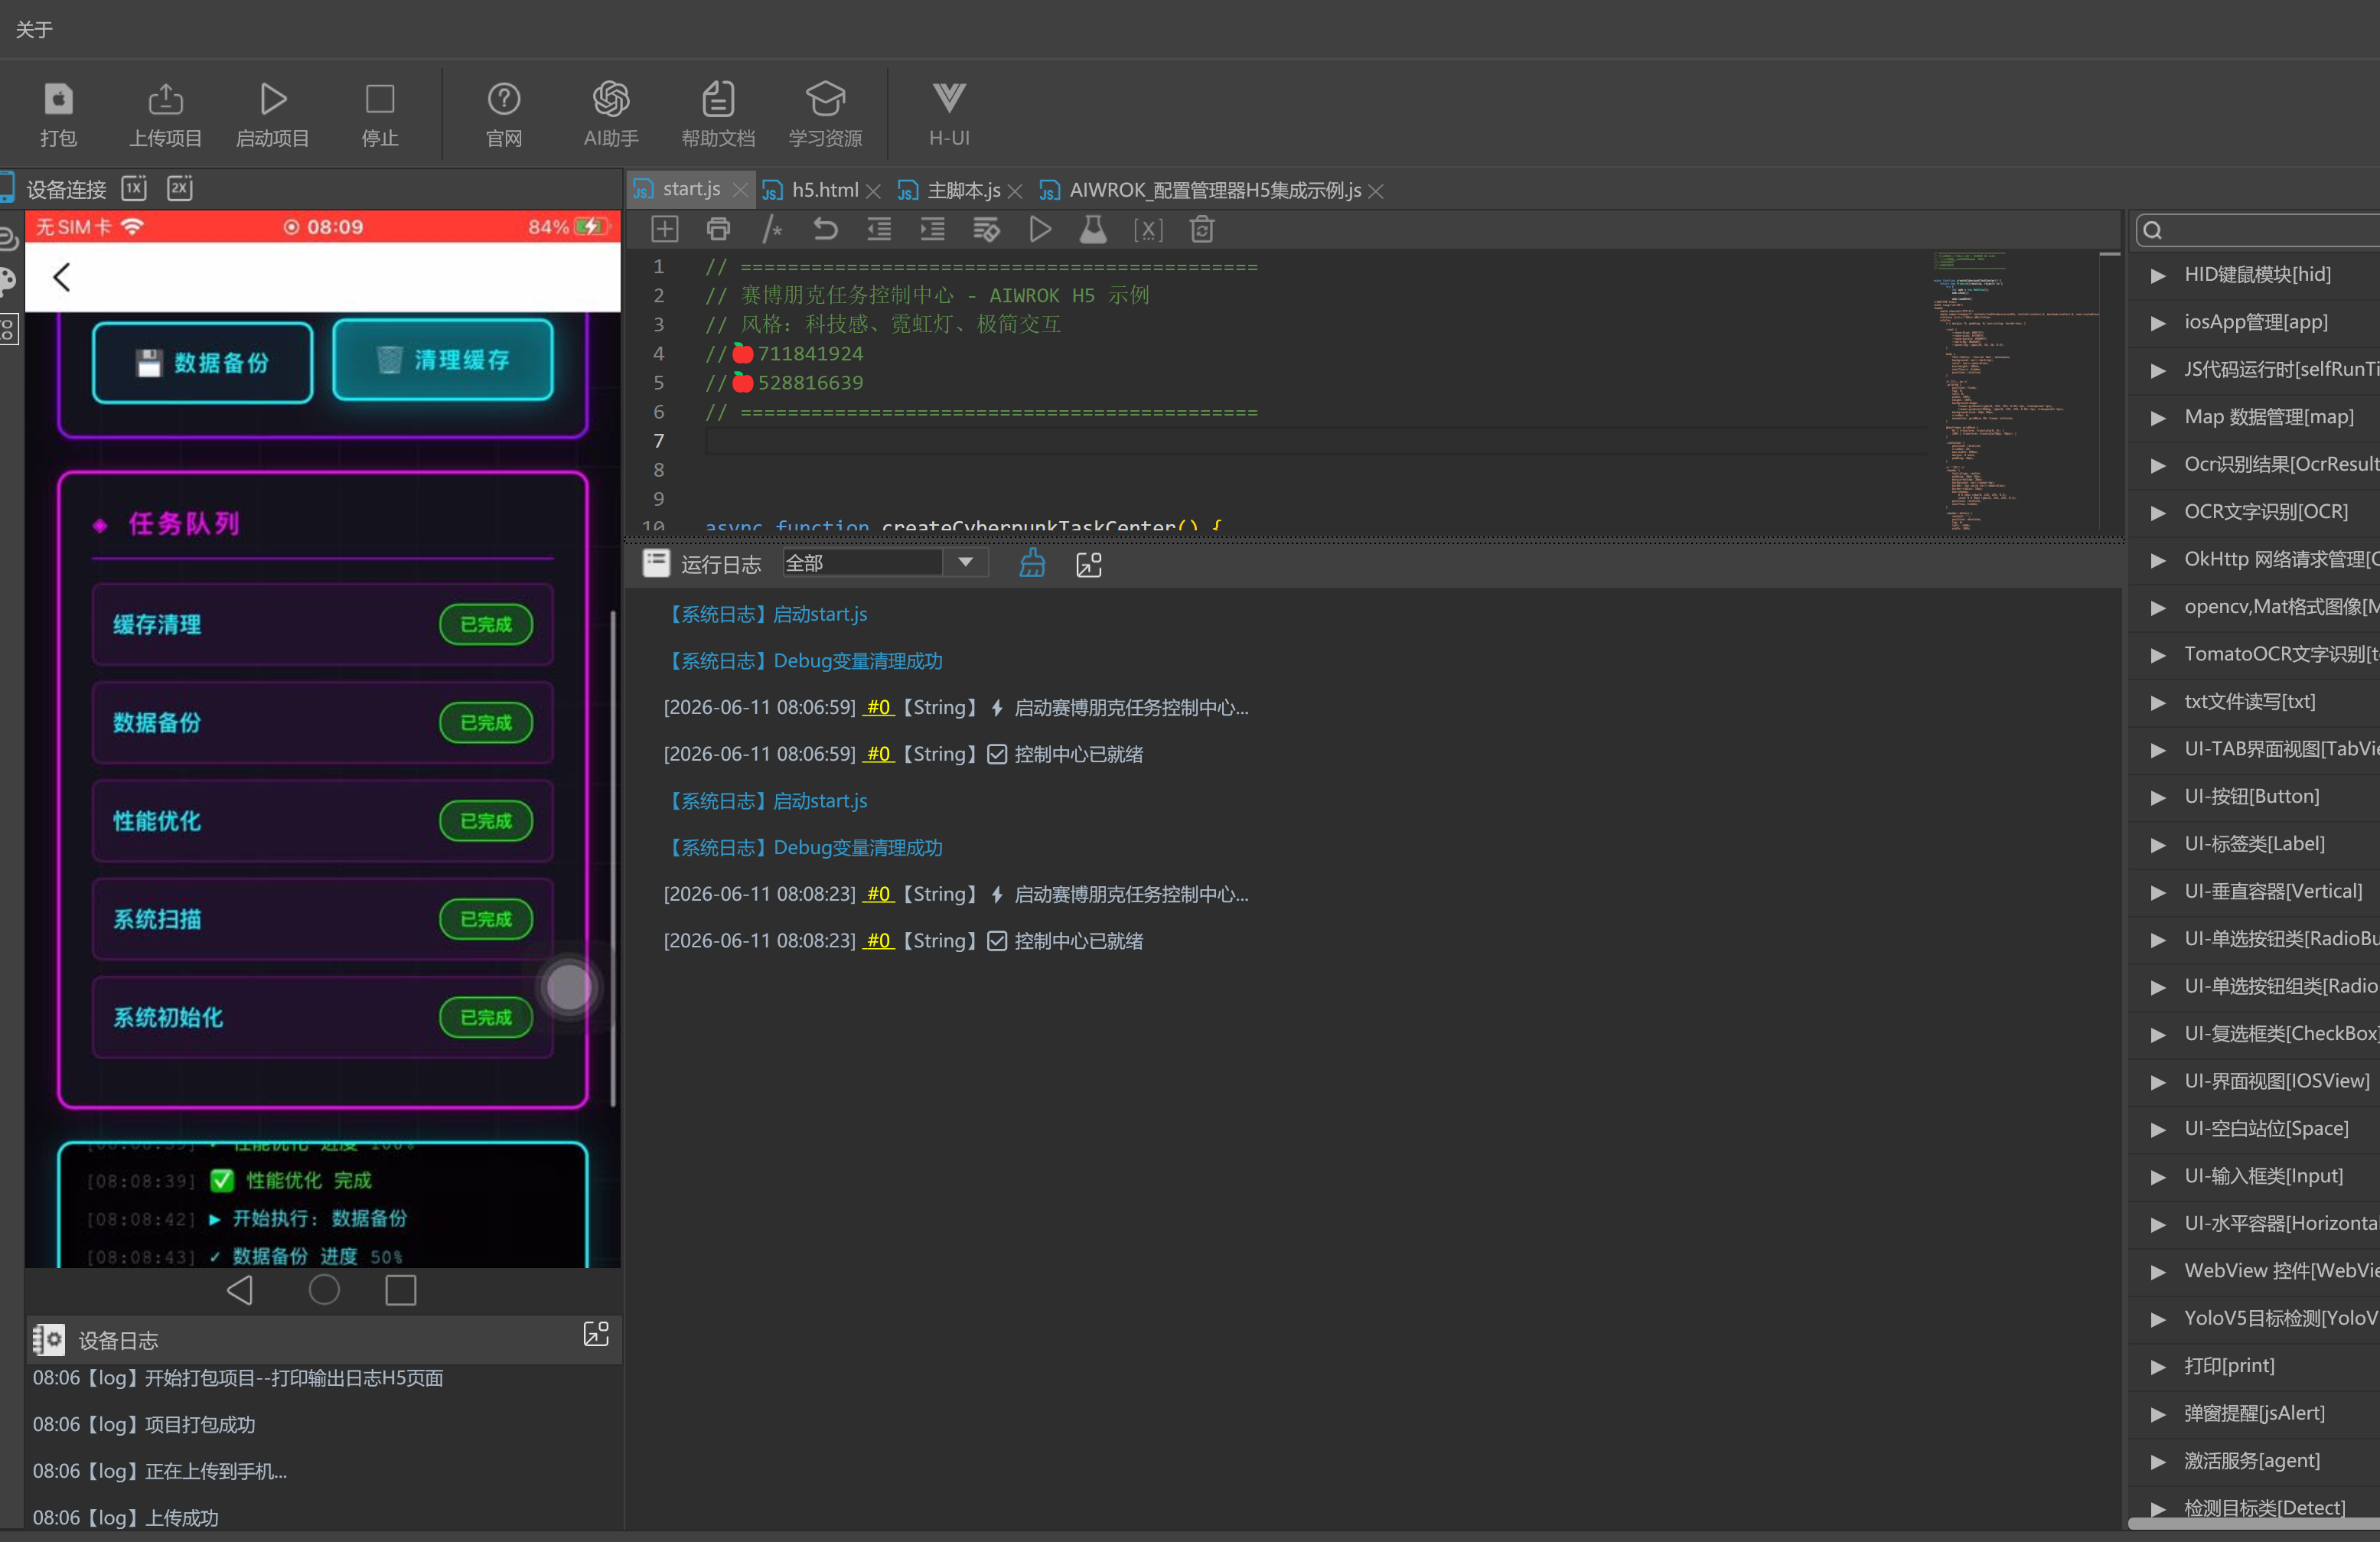Click the editor trash clear icon
Image resolution: width=2380 pixels, height=1542 pixels.
click(1202, 230)
